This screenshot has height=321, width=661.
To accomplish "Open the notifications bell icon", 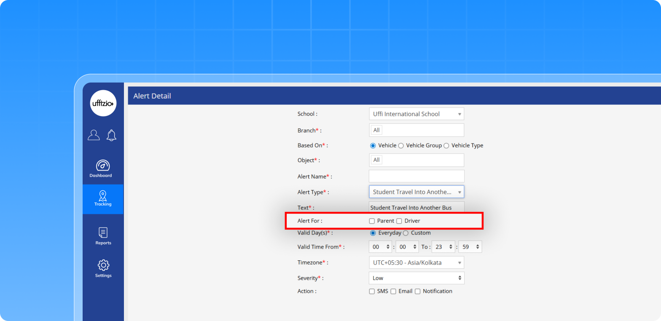I will tap(112, 135).
